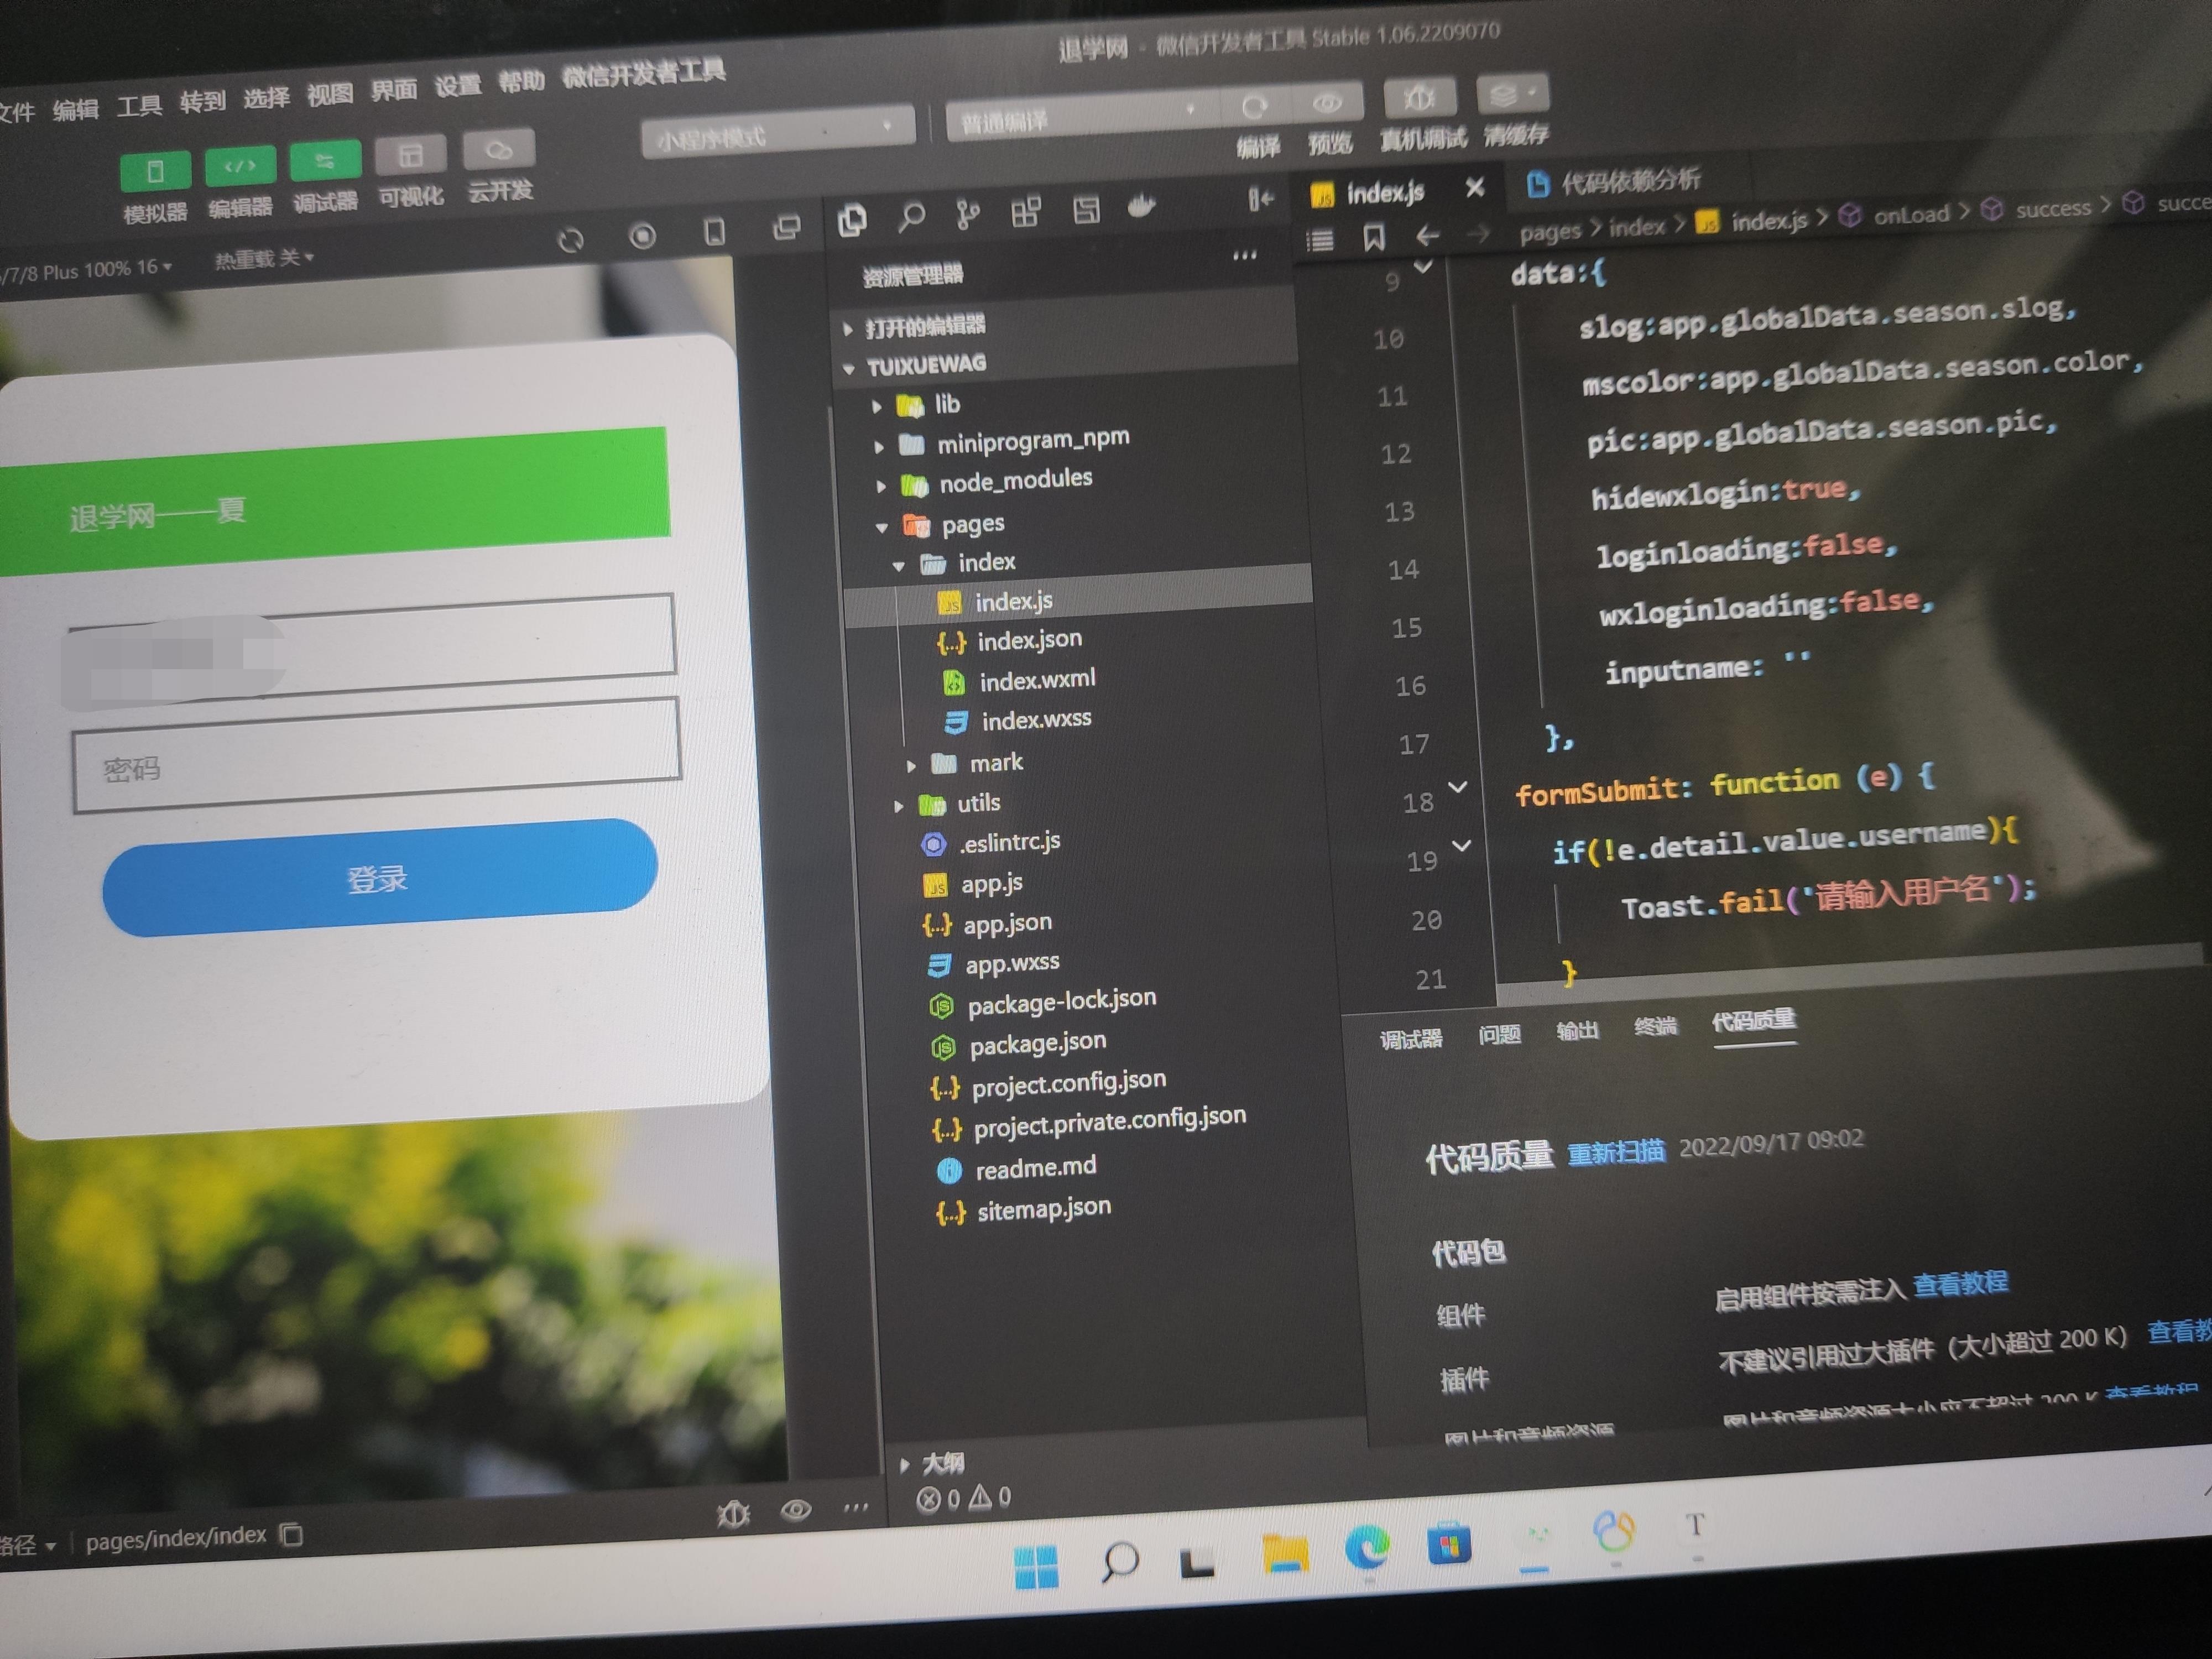Open the 小程序模式 mode dropdown
2212x1659 pixels.
click(x=777, y=132)
